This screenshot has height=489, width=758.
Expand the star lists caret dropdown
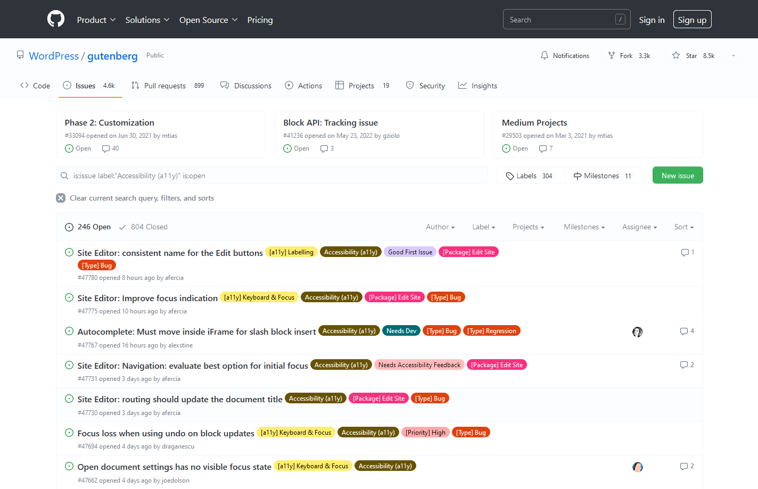(x=733, y=55)
